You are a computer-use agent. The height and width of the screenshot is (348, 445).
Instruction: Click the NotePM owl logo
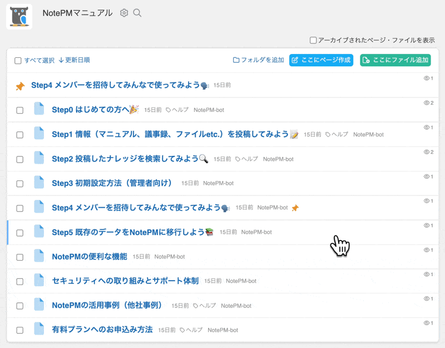(19, 17)
